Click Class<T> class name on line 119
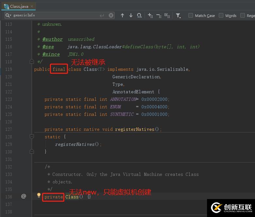Screen dimensions: 255x217 [94, 69]
